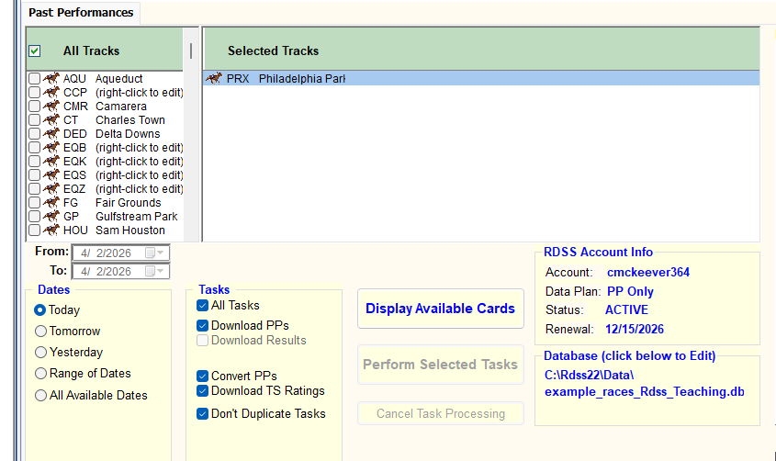Viewport: 776px width, 461px height.
Task: Check the DED Delta Downs checkbox
Action: [x=34, y=134]
